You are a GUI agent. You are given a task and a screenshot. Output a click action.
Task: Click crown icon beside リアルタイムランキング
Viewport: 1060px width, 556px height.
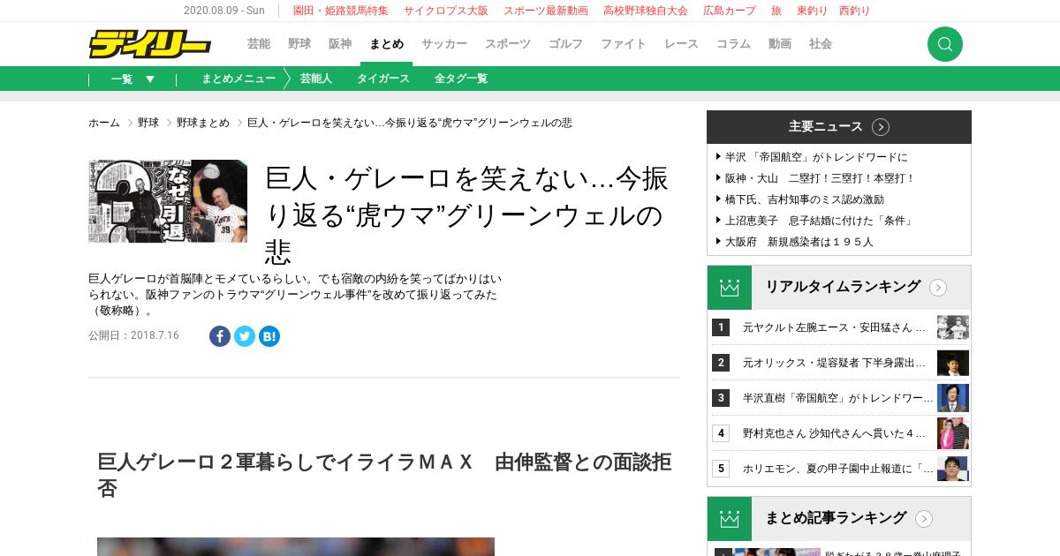(730, 288)
